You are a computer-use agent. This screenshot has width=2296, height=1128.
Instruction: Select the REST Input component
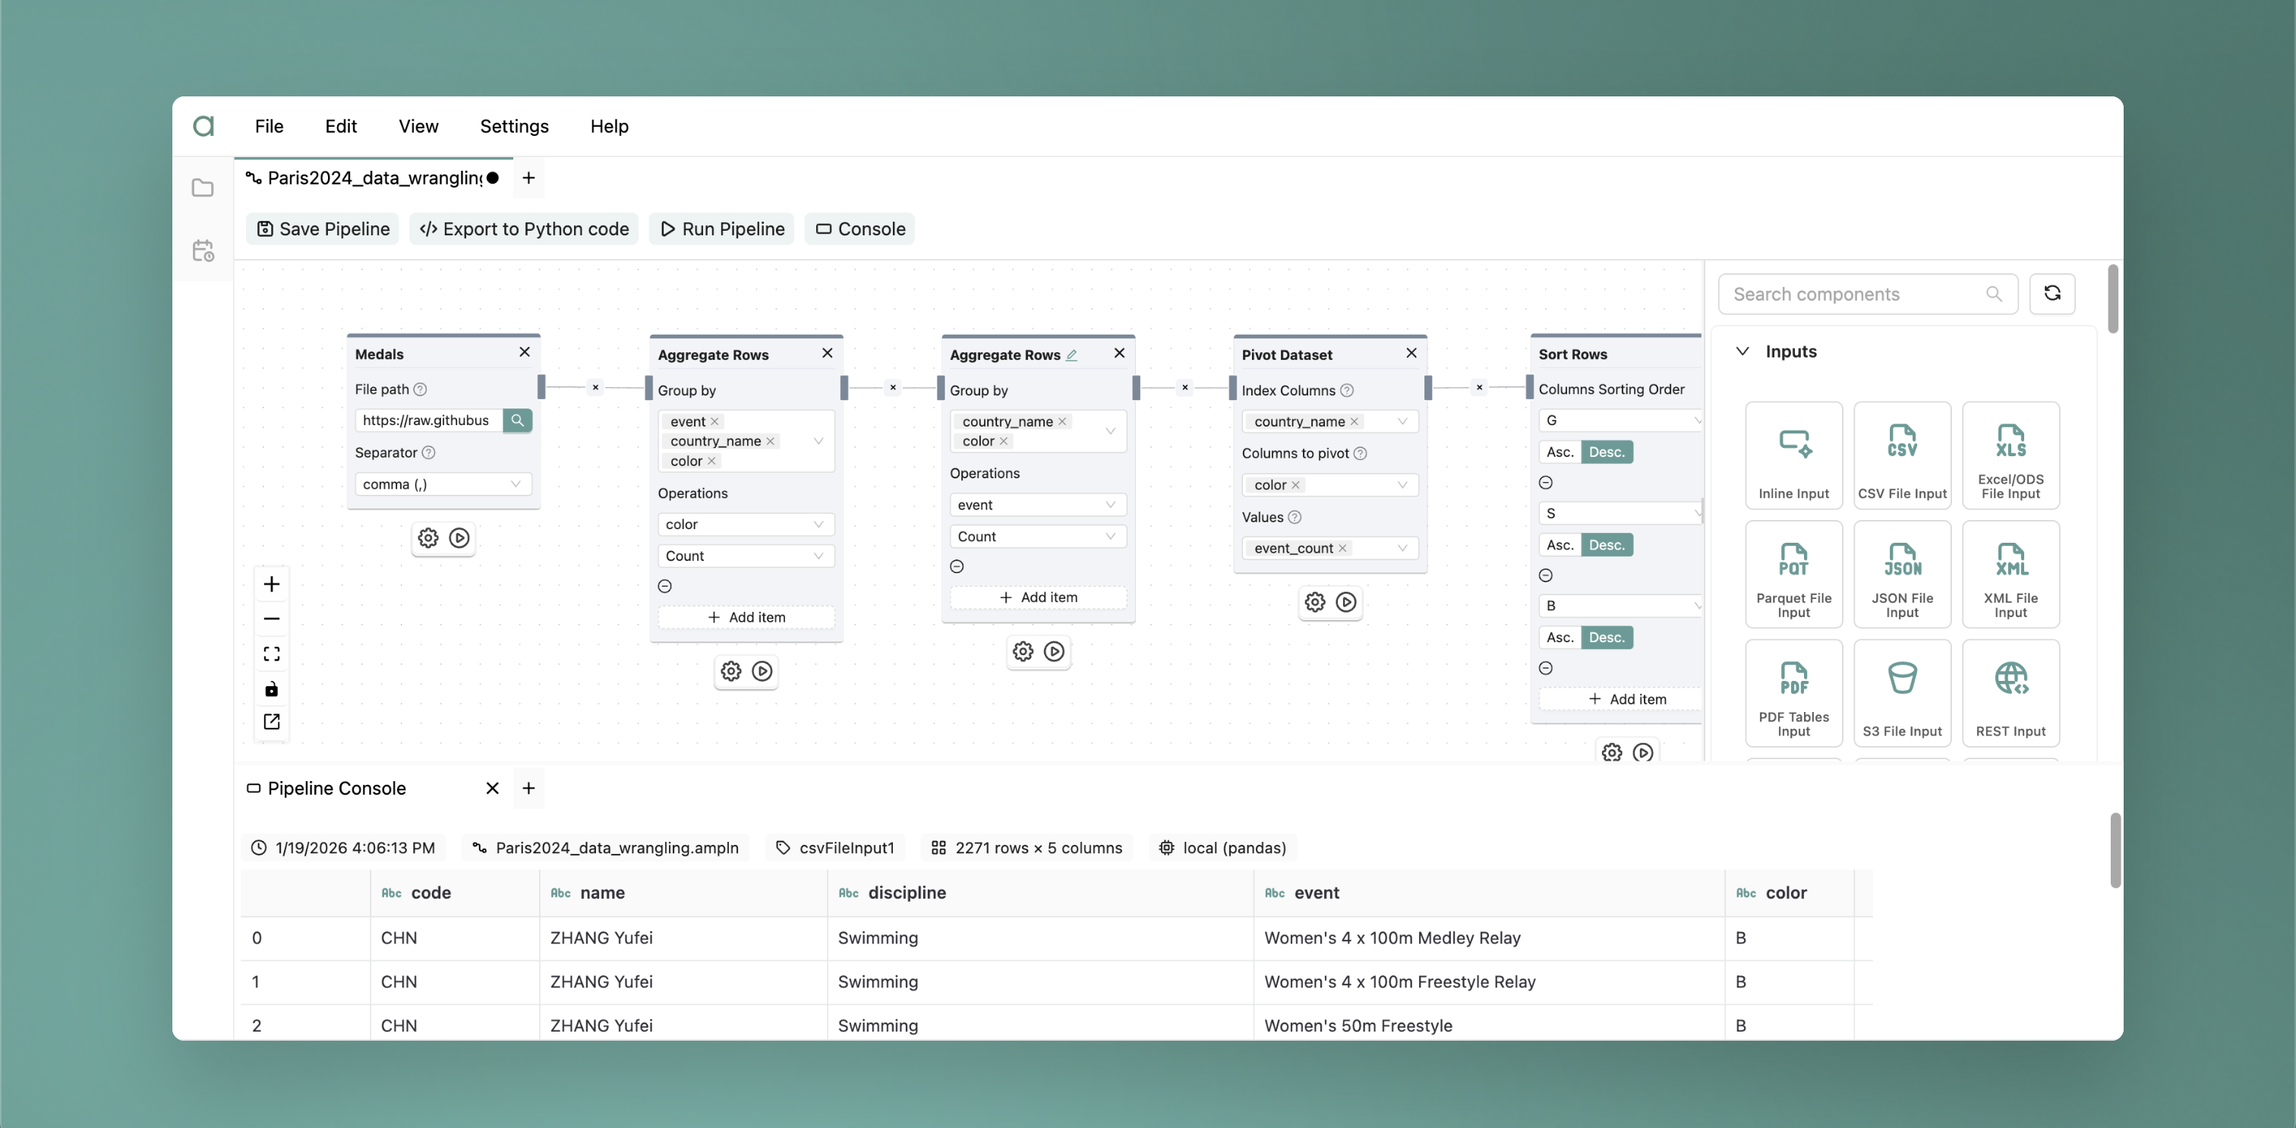(2011, 693)
